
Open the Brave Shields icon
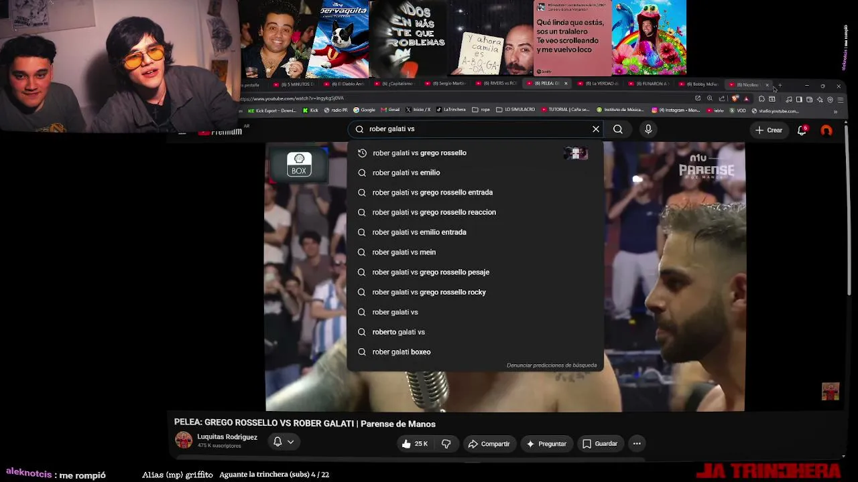coord(735,99)
